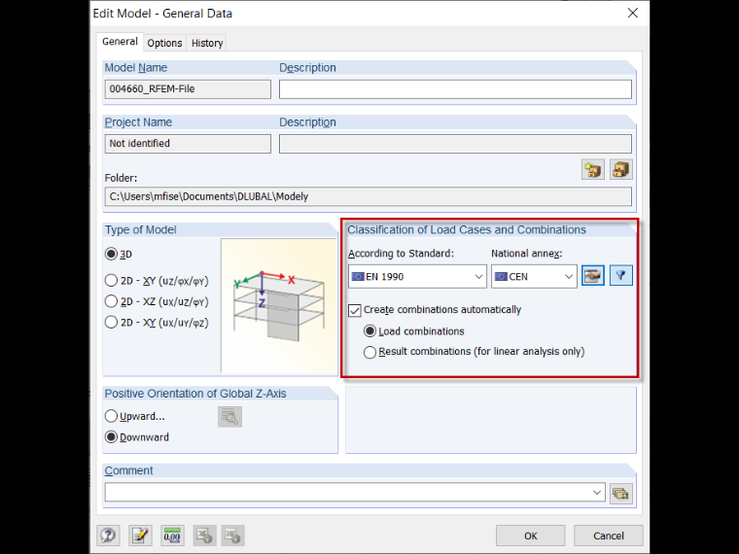Screen dimensions: 739x554
Task: Click the Model Name input field
Action: 188,89
